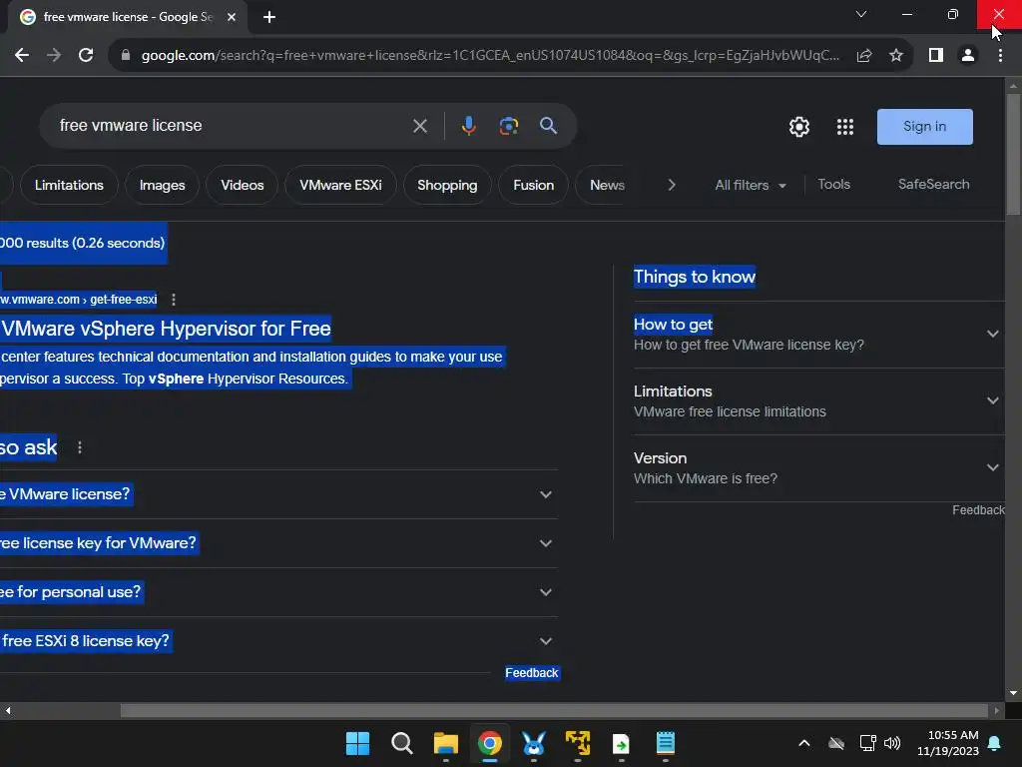Select the Limitations filter chip
Image resolution: width=1022 pixels, height=767 pixels.
pyautogui.click(x=69, y=185)
